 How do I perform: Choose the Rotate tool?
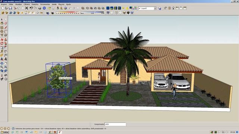pyautogui.click(x=2, y=43)
